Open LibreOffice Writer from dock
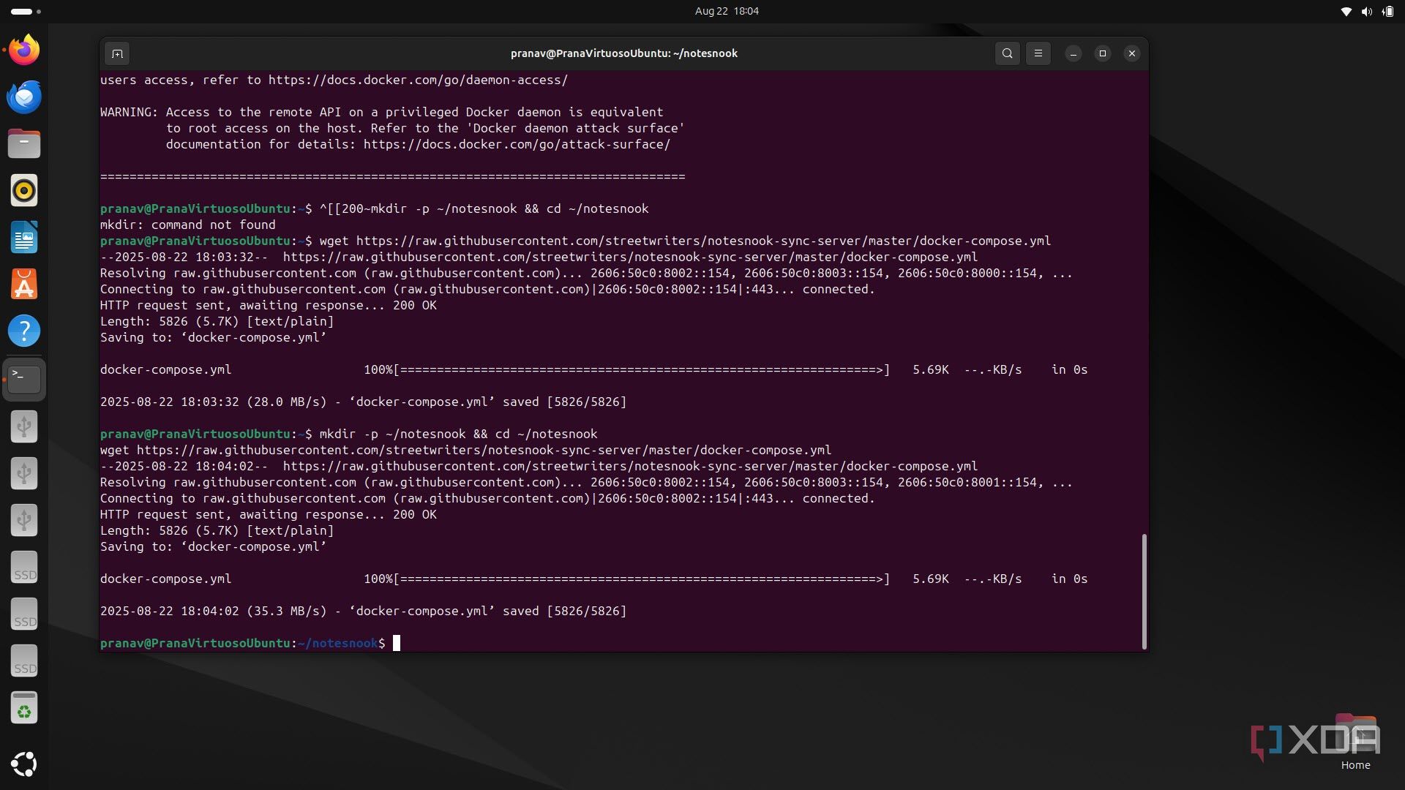 click(x=24, y=237)
